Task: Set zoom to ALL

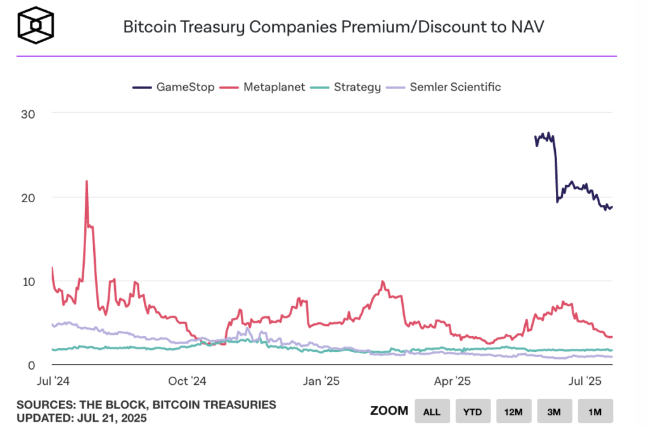Action: point(432,412)
